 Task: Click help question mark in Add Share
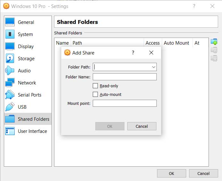coord(133,53)
